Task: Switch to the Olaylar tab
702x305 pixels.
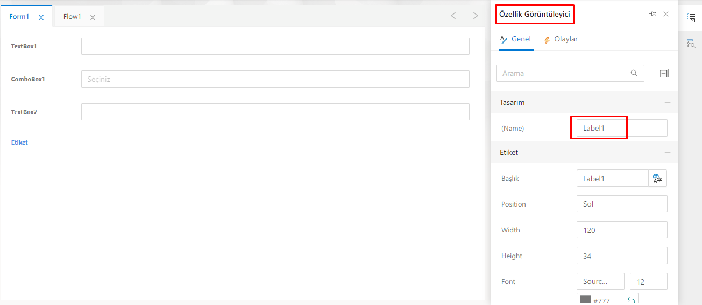Action: 560,39
